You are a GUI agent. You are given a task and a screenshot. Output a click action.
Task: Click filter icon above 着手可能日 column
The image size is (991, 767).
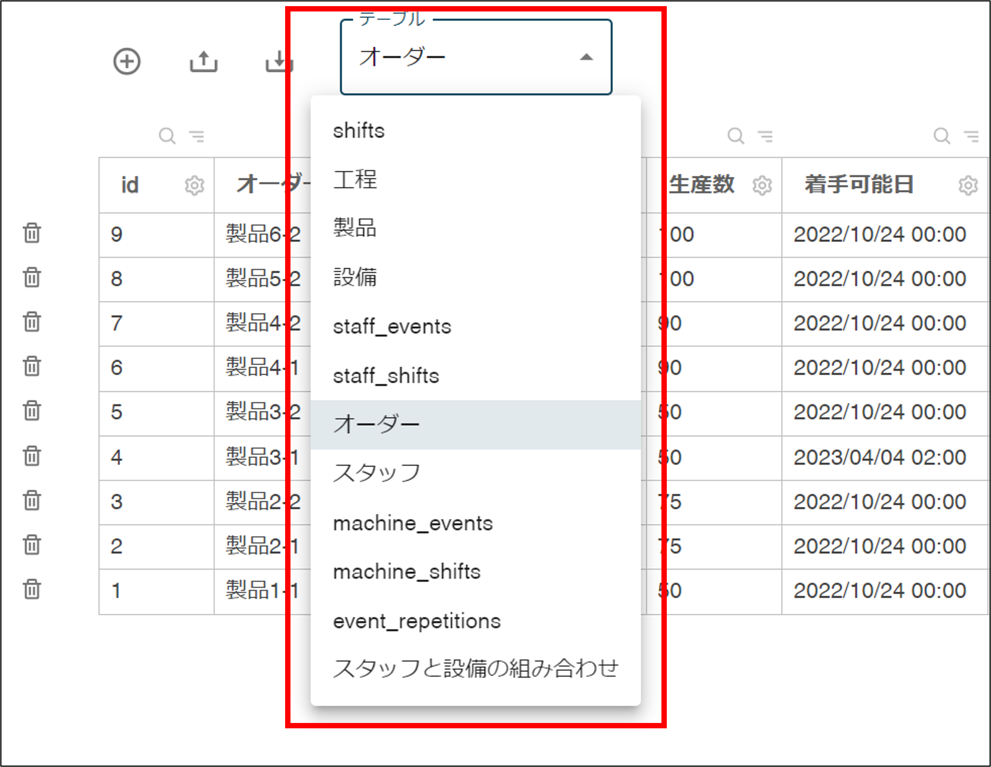pos(971,136)
